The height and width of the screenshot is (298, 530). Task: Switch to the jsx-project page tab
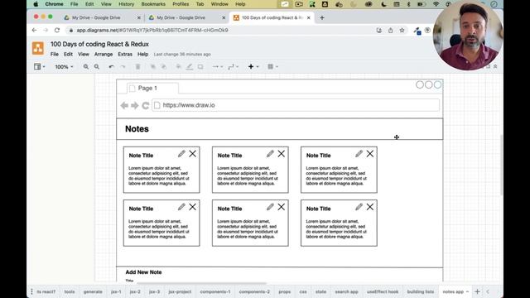point(180,291)
